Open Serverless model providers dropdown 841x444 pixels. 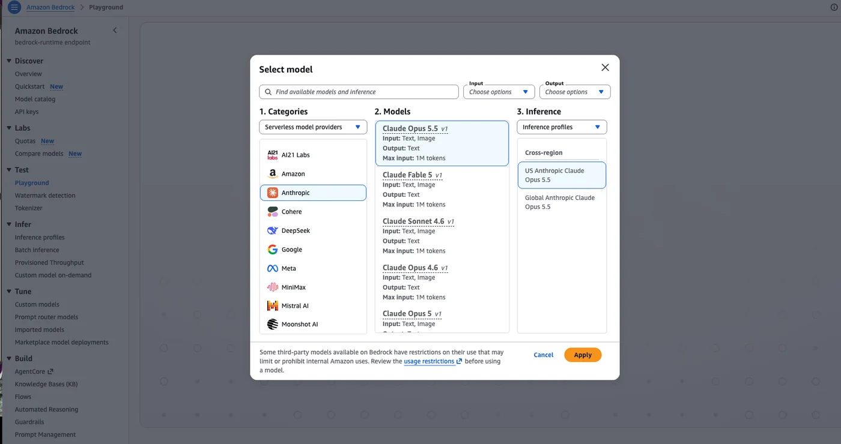point(313,127)
